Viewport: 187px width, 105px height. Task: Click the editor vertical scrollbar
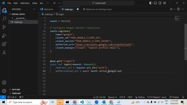(x=186, y=42)
